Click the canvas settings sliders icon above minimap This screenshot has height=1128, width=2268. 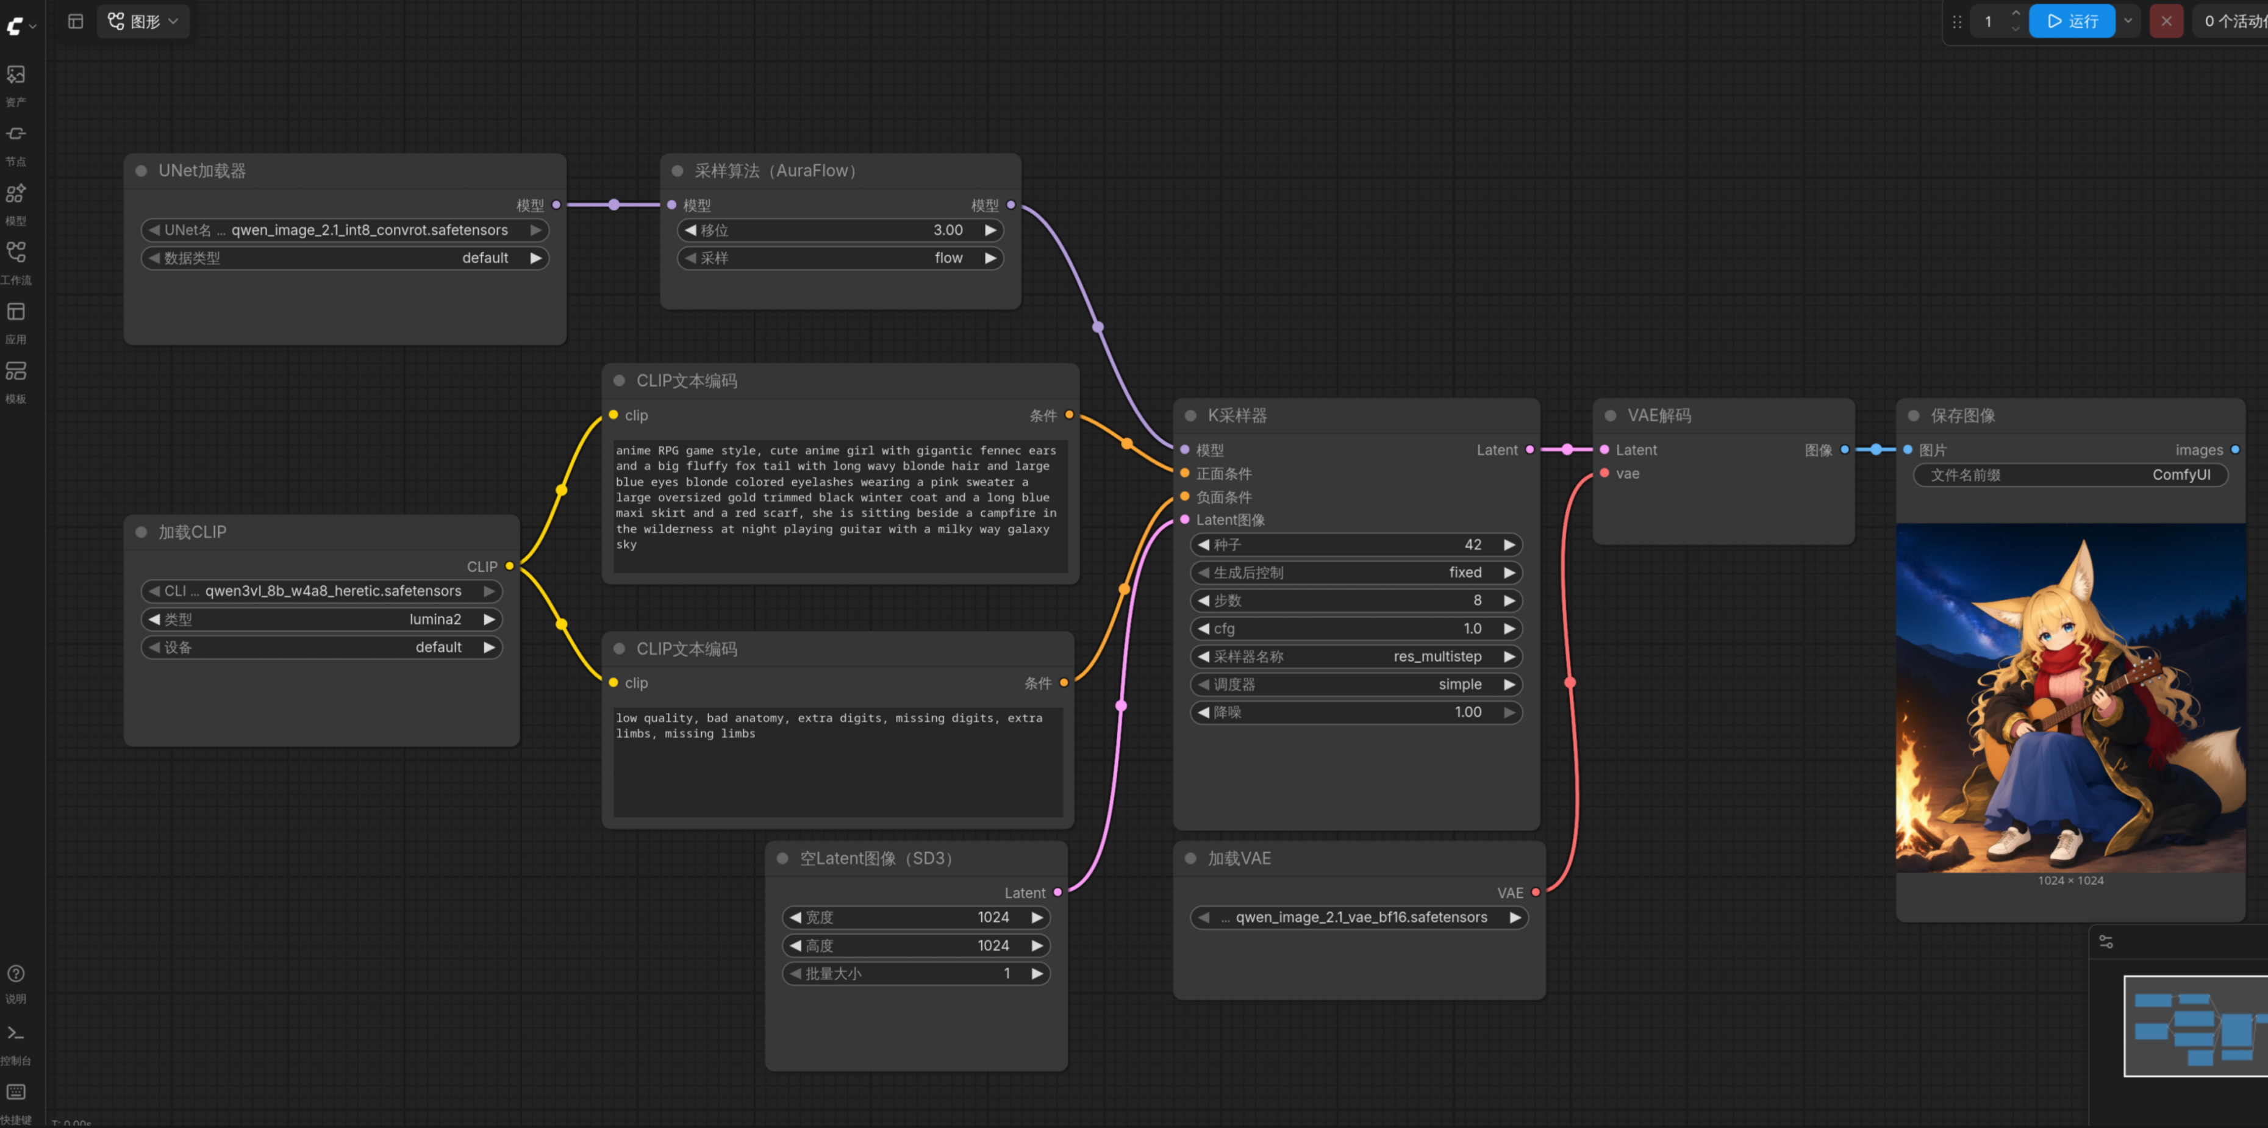[2106, 941]
